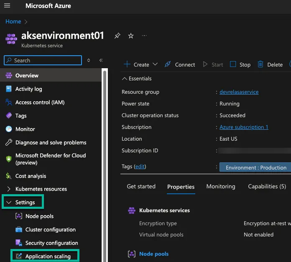This screenshot has width=291, height=262.
Task: Toggle expand/collapse all menu groups arrows
Action: click(89, 60)
